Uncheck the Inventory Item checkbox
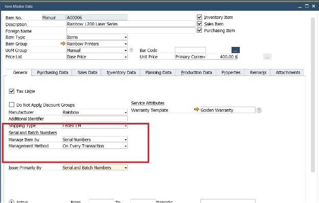The width and height of the screenshot is (319, 203). click(199, 17)
